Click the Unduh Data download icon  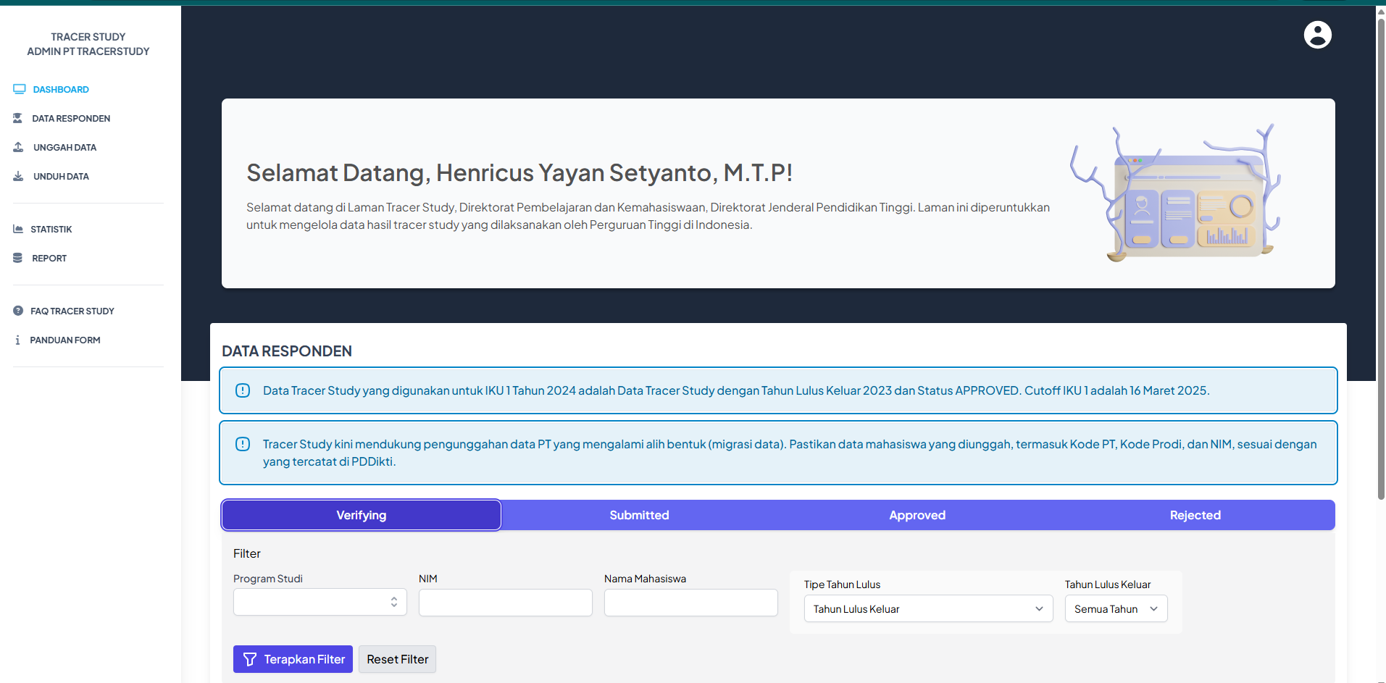coord(19,176)
